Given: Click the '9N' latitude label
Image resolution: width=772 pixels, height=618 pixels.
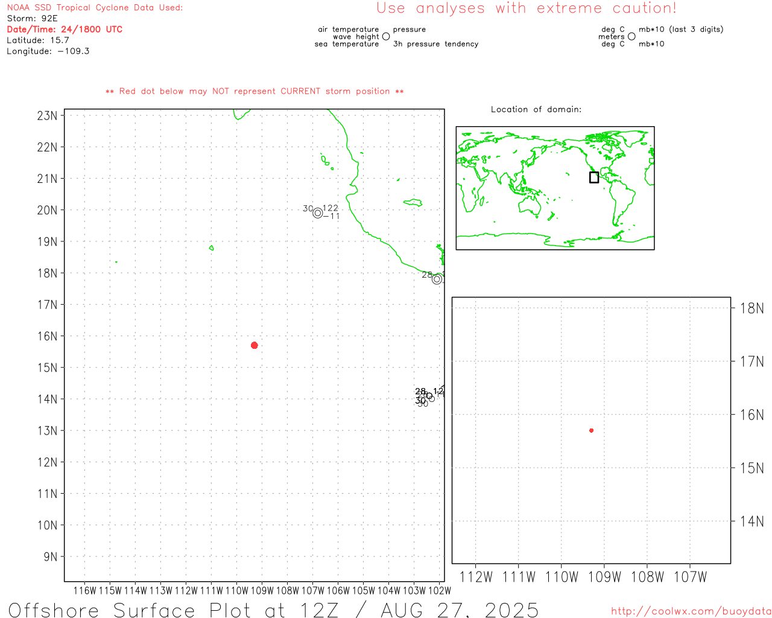Looking at the screenshot, I should point(51,556).
